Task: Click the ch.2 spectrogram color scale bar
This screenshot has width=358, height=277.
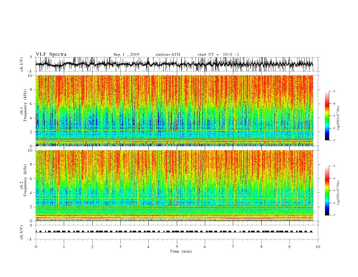Action: point(327,191)
